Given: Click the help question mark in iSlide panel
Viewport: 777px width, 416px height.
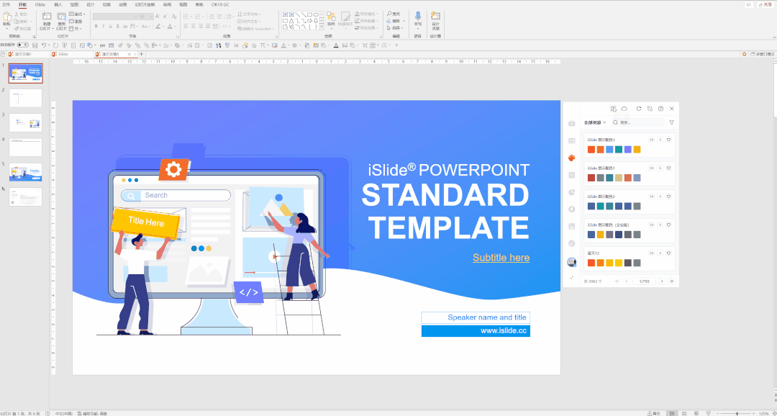Looking at the screenshot, I should [660, 109].
